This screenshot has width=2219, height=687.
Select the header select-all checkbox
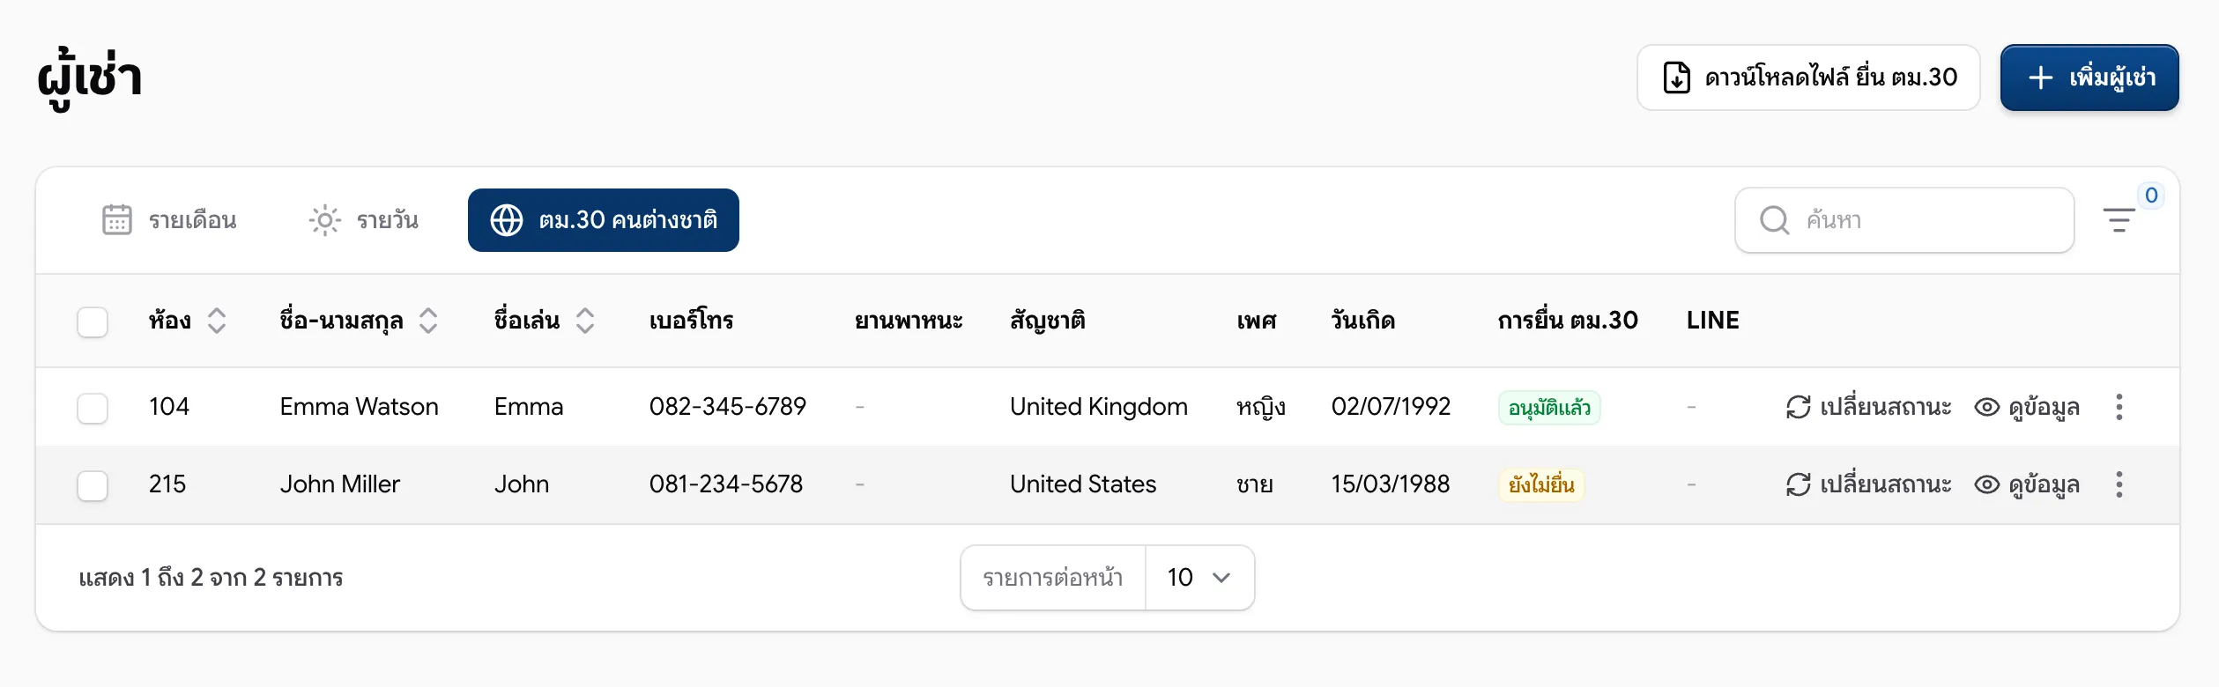(93, 322)
